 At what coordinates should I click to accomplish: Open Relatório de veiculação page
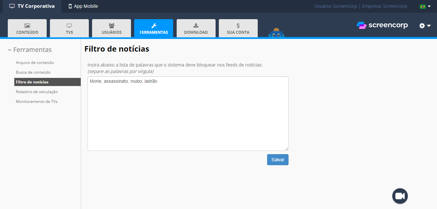pos(37,92)
